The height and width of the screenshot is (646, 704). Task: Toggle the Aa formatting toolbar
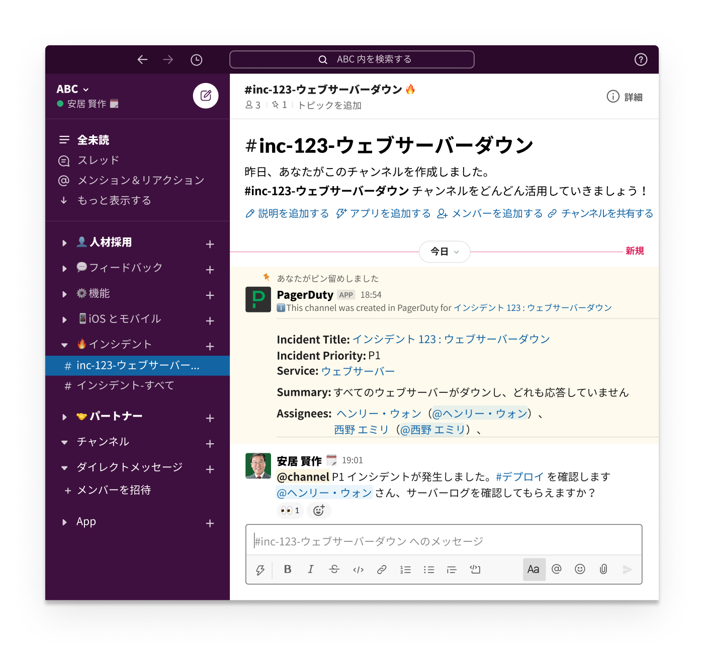click(x=534, y=570)
